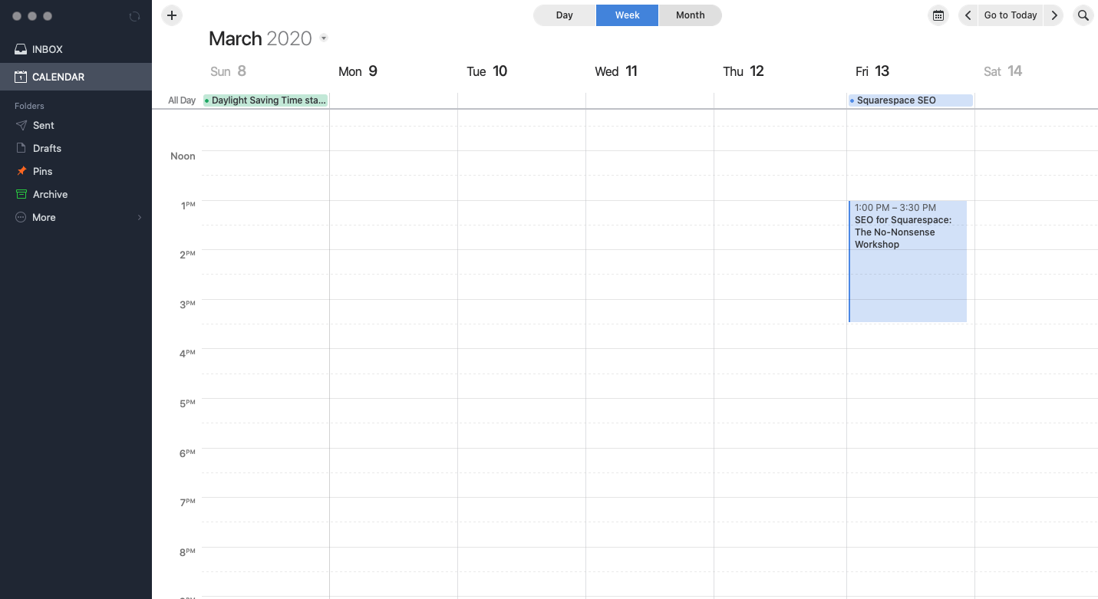Select the Week view tab
1098x599 pixels.
[x=627, y=15]
